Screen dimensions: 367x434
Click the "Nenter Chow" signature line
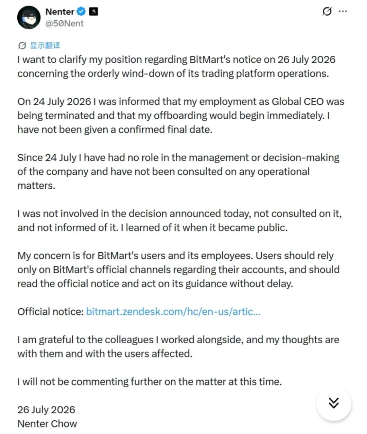(x=47, y=424)
